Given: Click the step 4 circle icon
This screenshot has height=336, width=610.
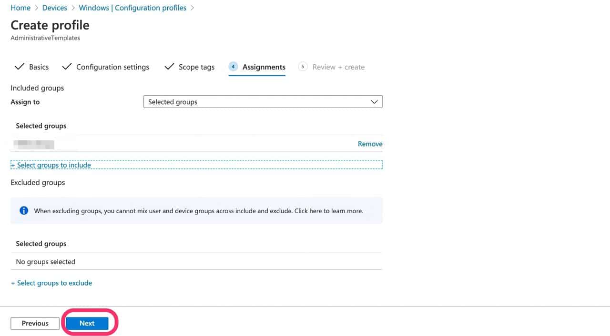Looking at the screenshot, I should point(233,67).
